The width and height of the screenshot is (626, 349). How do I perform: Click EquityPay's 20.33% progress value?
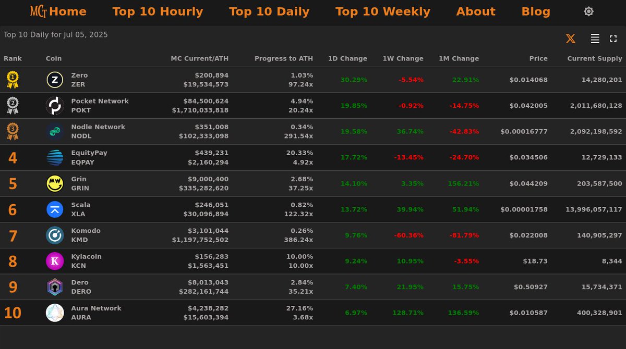299,153
